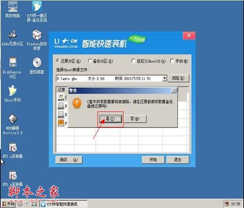The image size is (244, 208).
Task: Select Windows启动修复 desktop icon
Action: pyautogui.click(x=37, y=40)
